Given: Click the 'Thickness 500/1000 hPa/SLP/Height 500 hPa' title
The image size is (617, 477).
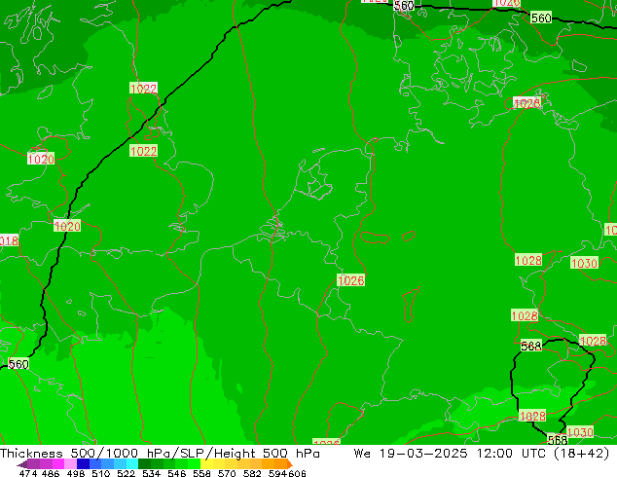Looking at the screenshot, I should (160, 454).
